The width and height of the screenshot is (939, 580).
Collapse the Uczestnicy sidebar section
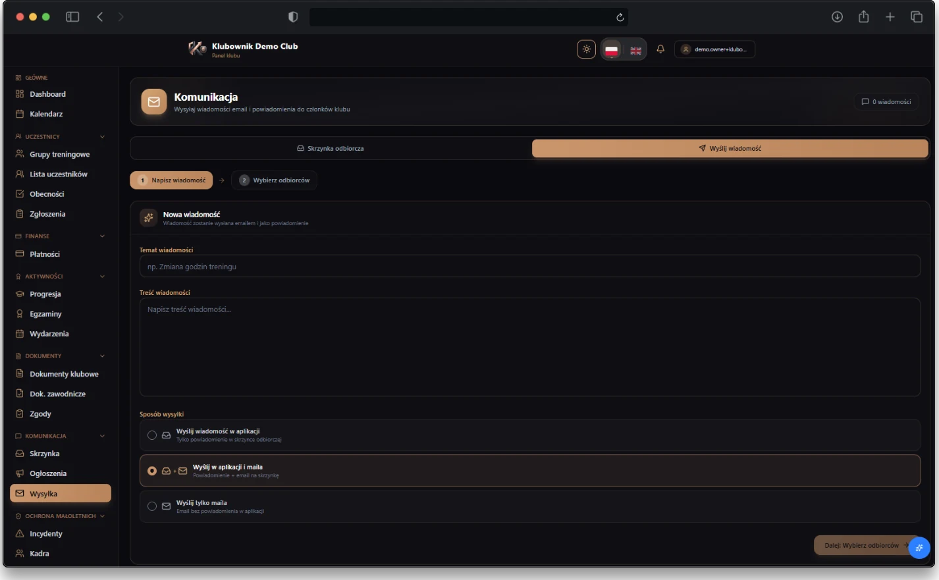click(x=102, y=137)
